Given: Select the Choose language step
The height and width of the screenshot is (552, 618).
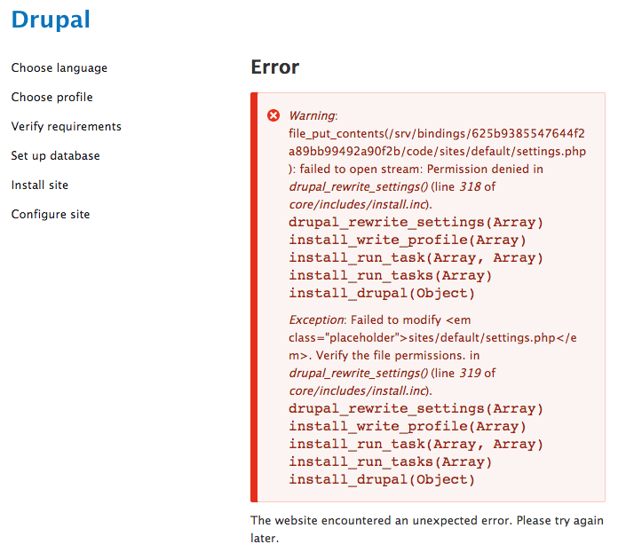Looking at the screenshot, I should coord(59,68).
